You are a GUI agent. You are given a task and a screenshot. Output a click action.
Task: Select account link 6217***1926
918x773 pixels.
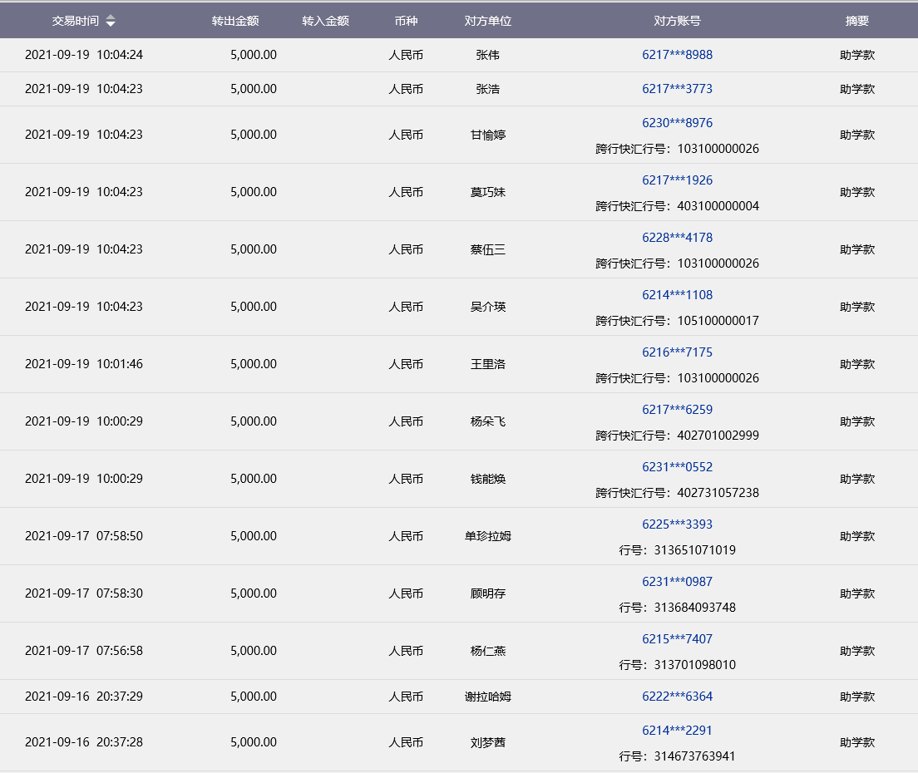[677, 180]
